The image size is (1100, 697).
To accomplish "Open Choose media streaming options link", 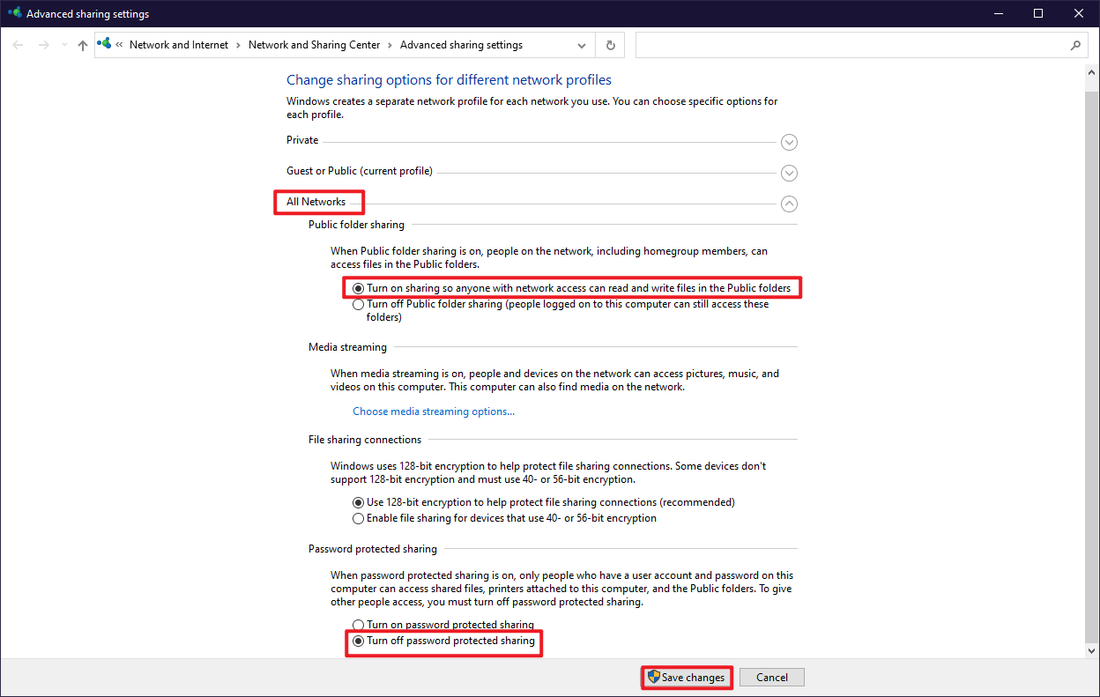I will [x=434, y=412].
